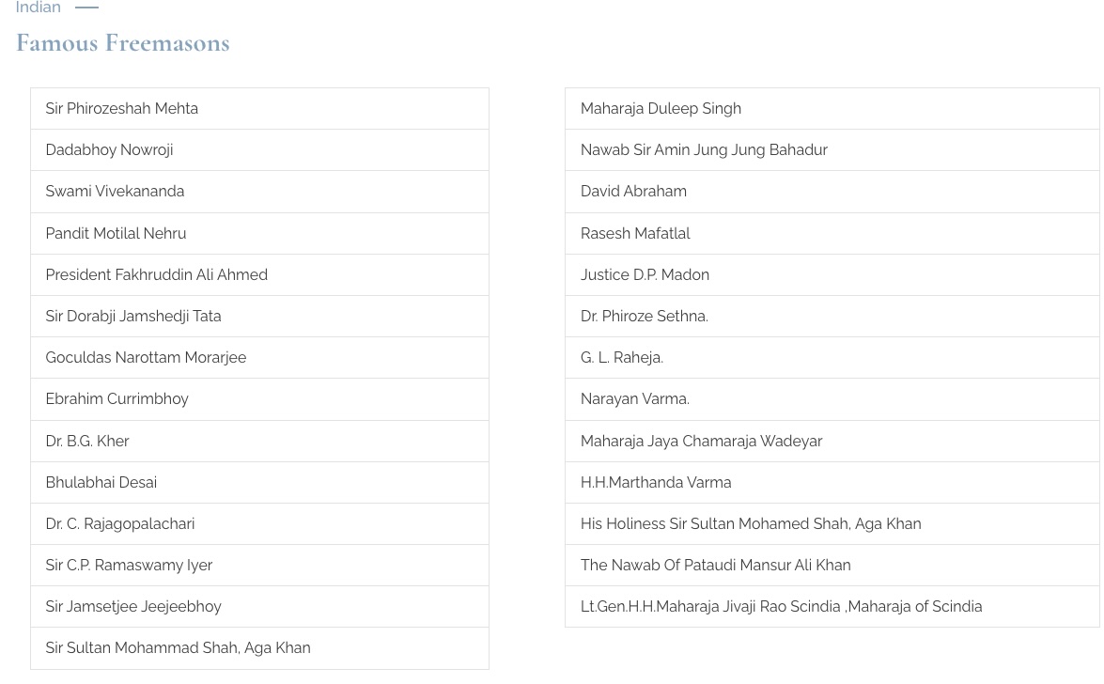This screenshot has height=684, width=1104.
Task: Click Goculdas Narottam Morarjee entry
Action: coord(146,357)
